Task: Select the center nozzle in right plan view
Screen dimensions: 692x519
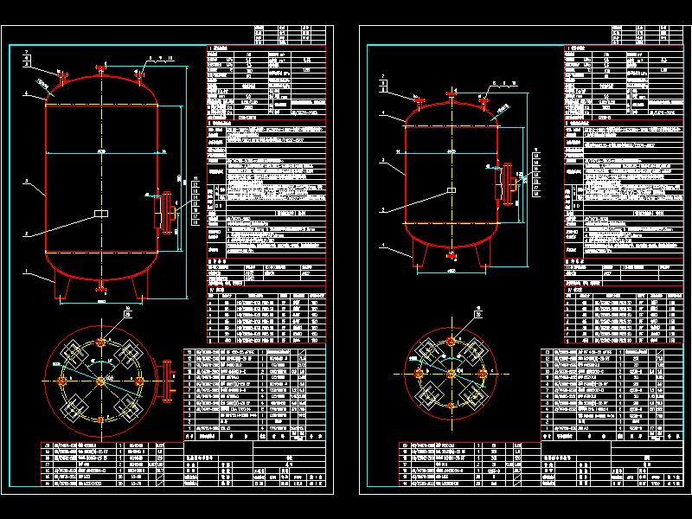Action: (x=451, y=374)
